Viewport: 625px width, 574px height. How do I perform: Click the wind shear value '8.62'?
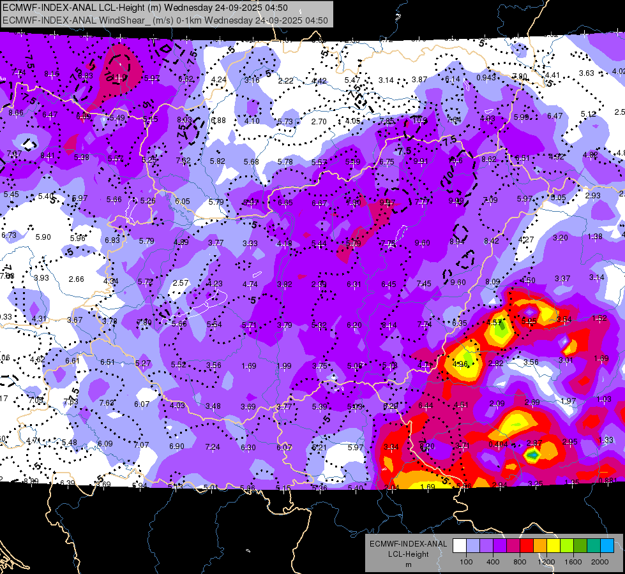[x=489, y=159]
